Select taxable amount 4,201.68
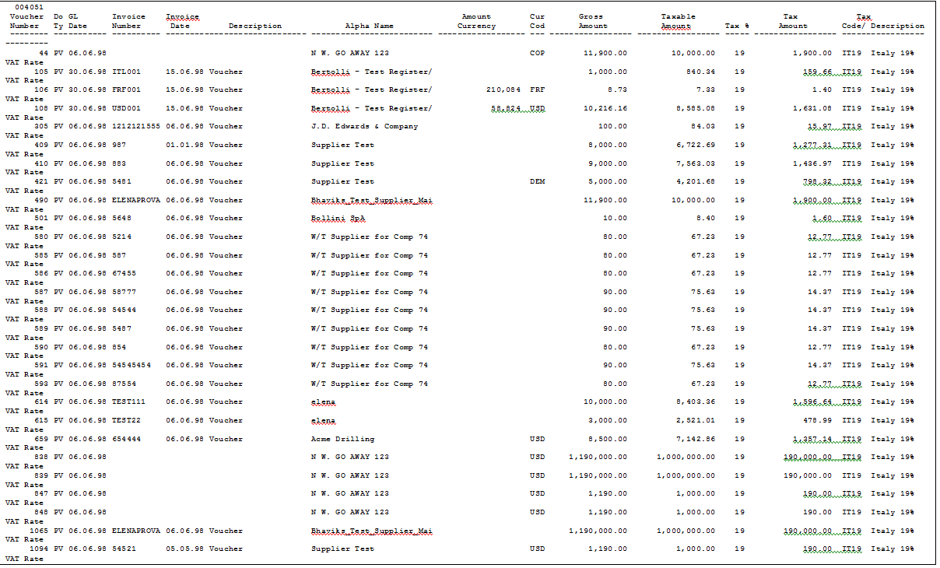Screen dimensions: 940x568 pos(696,182)
